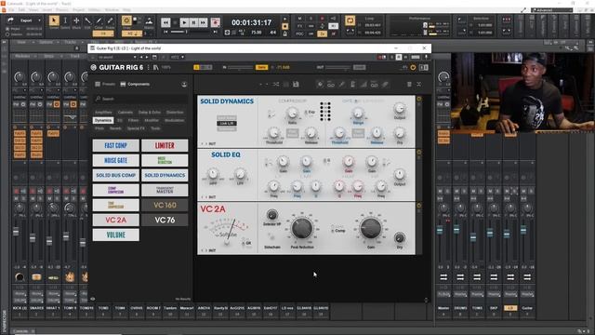Add the FAST COMP component
Viewport: 595px width, 335px height.
115,145
